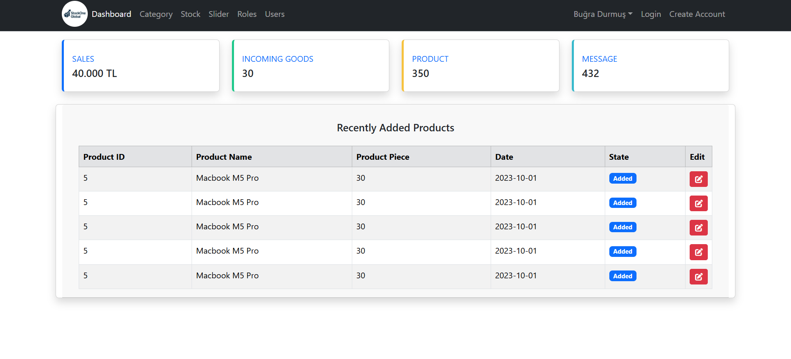Click the edit icon in the second table row
This screenshot has width=791, height=359.
[698, 203]
